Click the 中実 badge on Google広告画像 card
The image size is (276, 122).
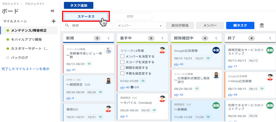(216, 50)
